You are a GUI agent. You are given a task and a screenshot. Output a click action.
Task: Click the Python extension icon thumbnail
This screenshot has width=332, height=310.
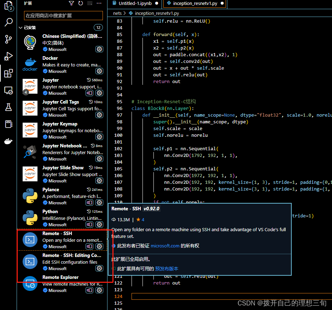coord(30,218)
